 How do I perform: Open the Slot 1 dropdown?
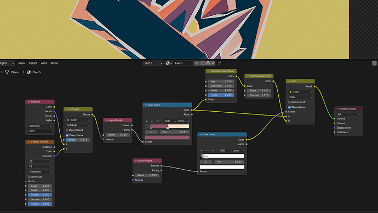pyautogui.click(x=153, y=63)
